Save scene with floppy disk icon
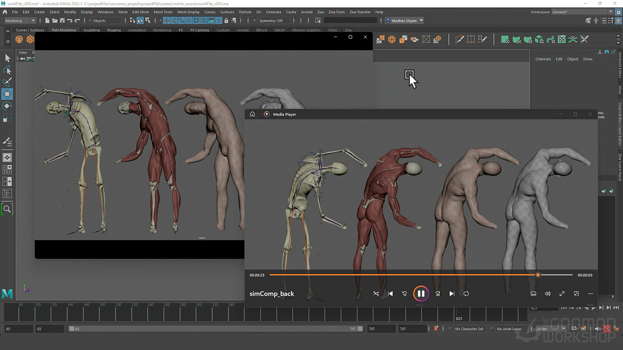Image resolution: width=623 pixels, height=350 pixels. coord(62,20)
